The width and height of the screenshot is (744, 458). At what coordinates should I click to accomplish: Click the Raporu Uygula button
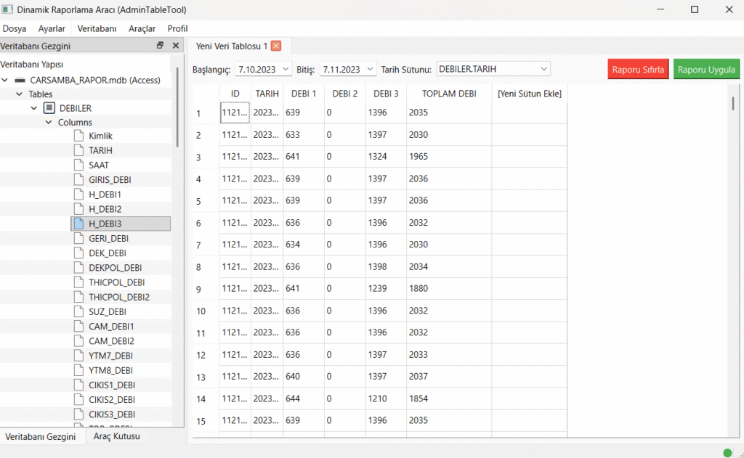tap(706, 70)
